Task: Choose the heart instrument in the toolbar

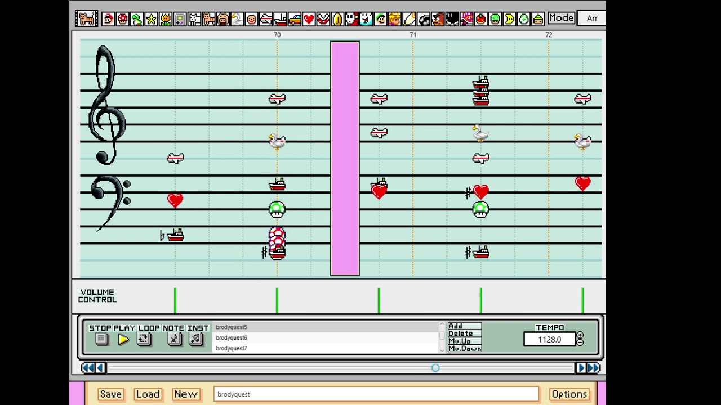Action: 309,19
